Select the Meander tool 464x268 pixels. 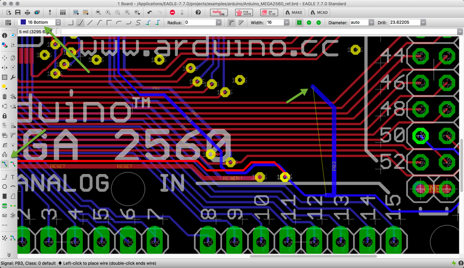point(5,154)
